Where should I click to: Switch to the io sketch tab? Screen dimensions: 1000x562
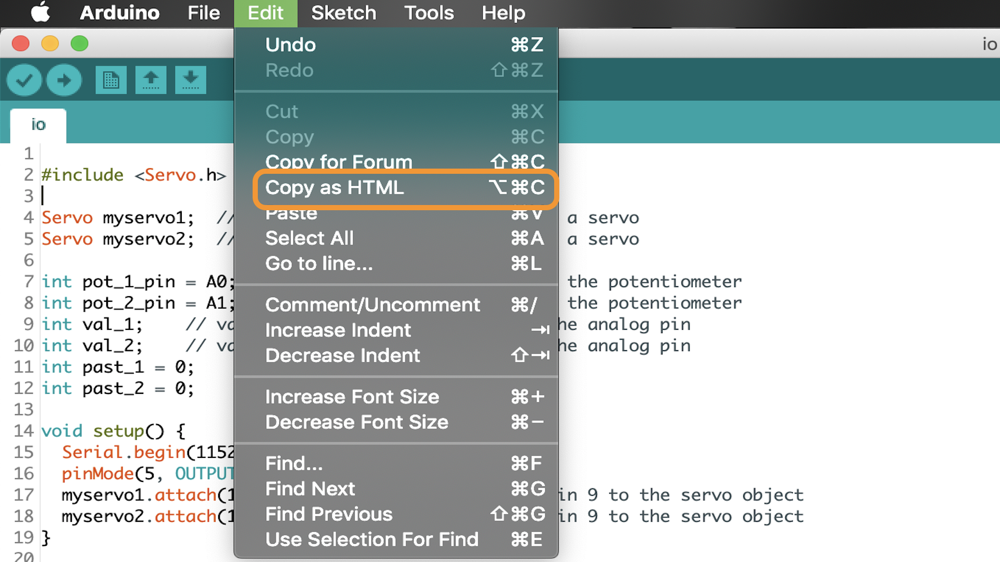coord(38,125)
